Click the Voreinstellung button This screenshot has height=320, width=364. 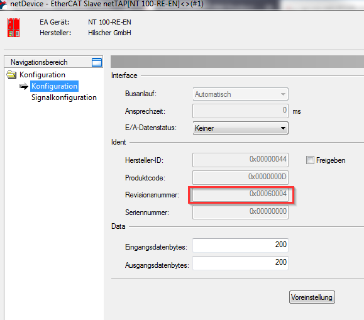(x=312, y=297)
